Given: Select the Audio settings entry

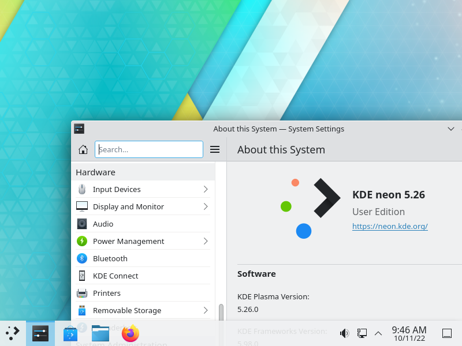Looking at the screenshot, I should pyautogui.click(x=143, y=224).
